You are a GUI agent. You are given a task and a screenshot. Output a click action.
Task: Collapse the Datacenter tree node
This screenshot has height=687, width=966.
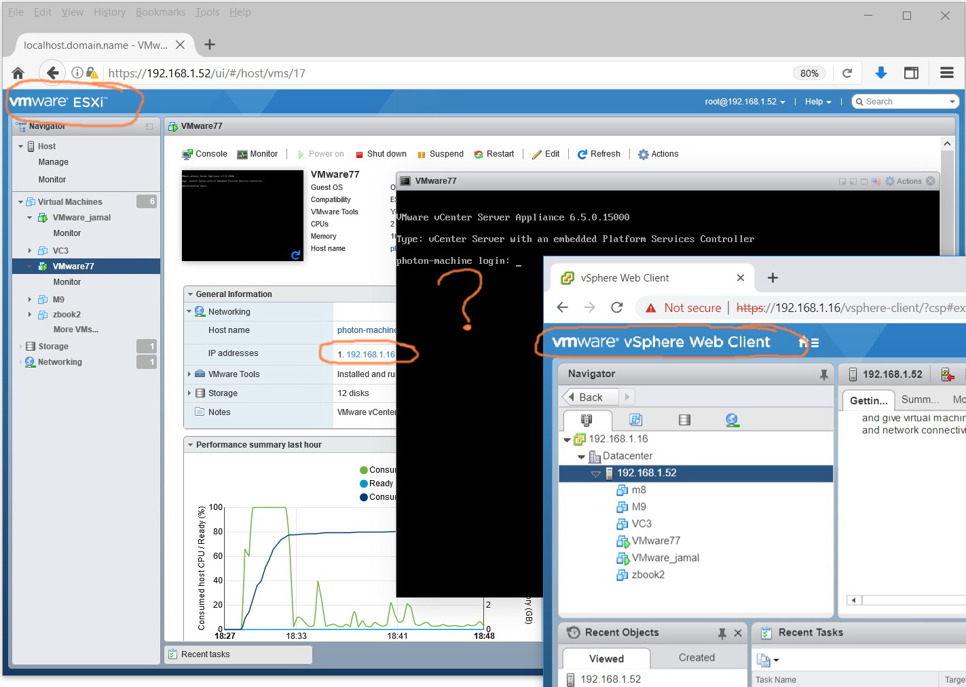point(581,456)
